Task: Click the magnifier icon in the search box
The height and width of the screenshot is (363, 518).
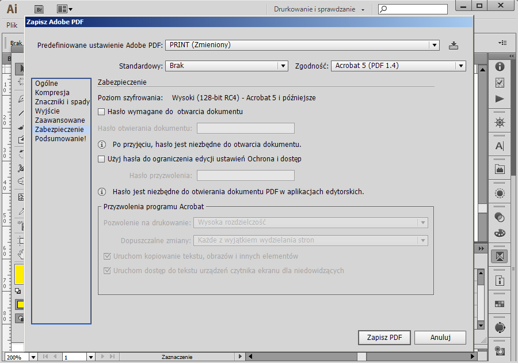Action: coord(383,9)
